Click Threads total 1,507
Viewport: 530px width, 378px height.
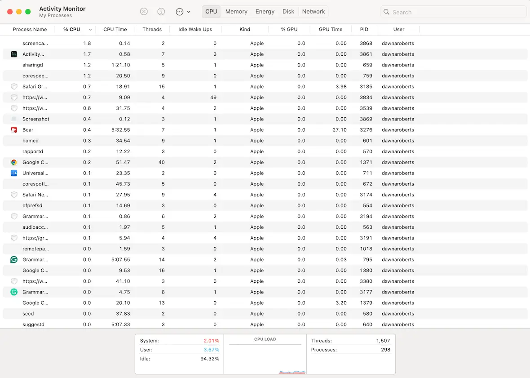383,341
